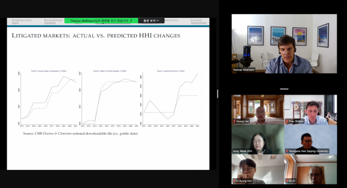The width and height of the screenshot is (347, 188).
Task: Select Sung Wook JOH's video tile
Action: (258, 139)
